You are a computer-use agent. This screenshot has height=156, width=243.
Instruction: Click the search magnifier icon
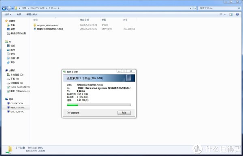[239, 8]
